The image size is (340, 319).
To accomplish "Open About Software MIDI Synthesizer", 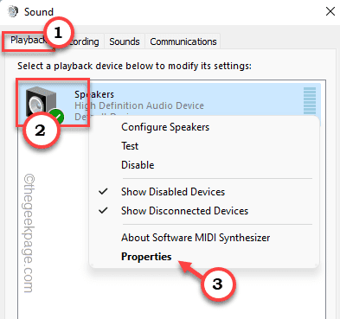I will (x=196, y=238).
